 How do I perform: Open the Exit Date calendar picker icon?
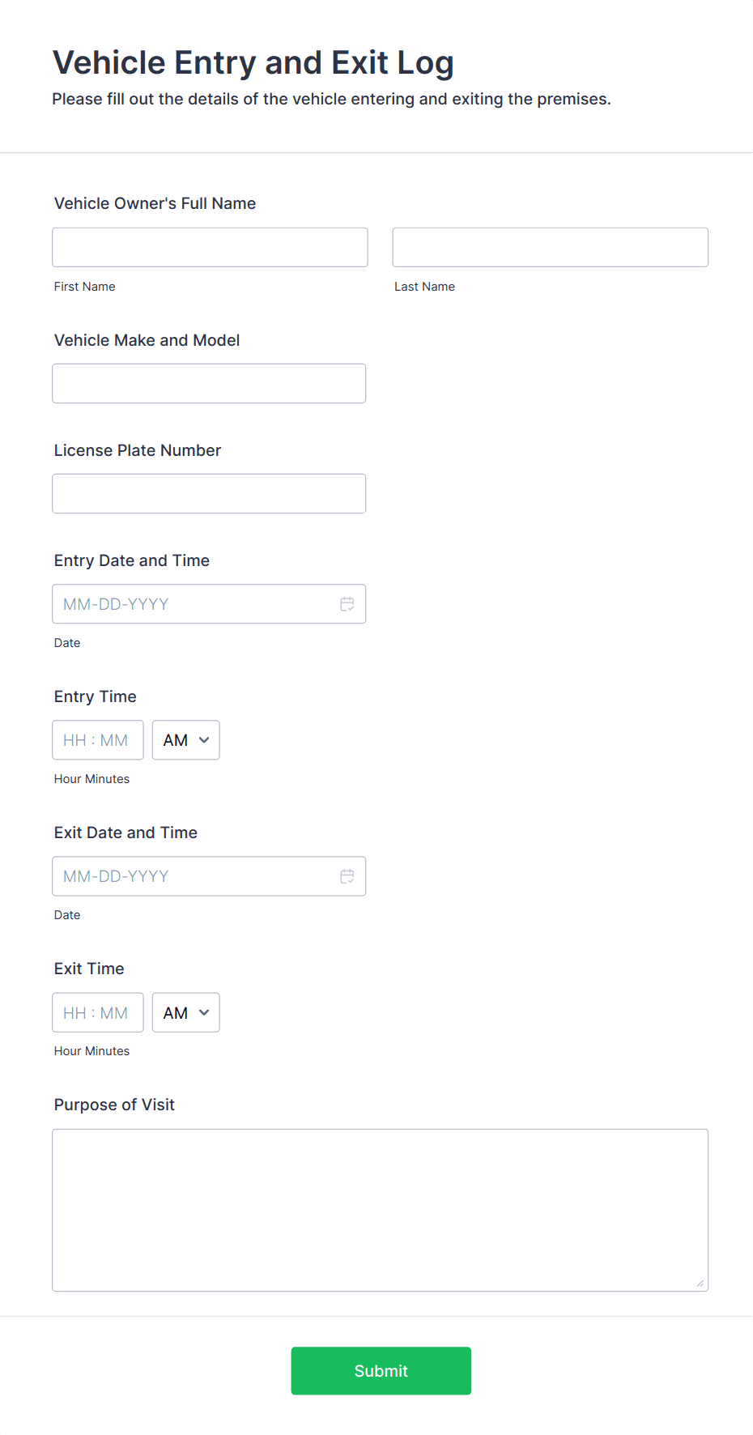[347, 876]
